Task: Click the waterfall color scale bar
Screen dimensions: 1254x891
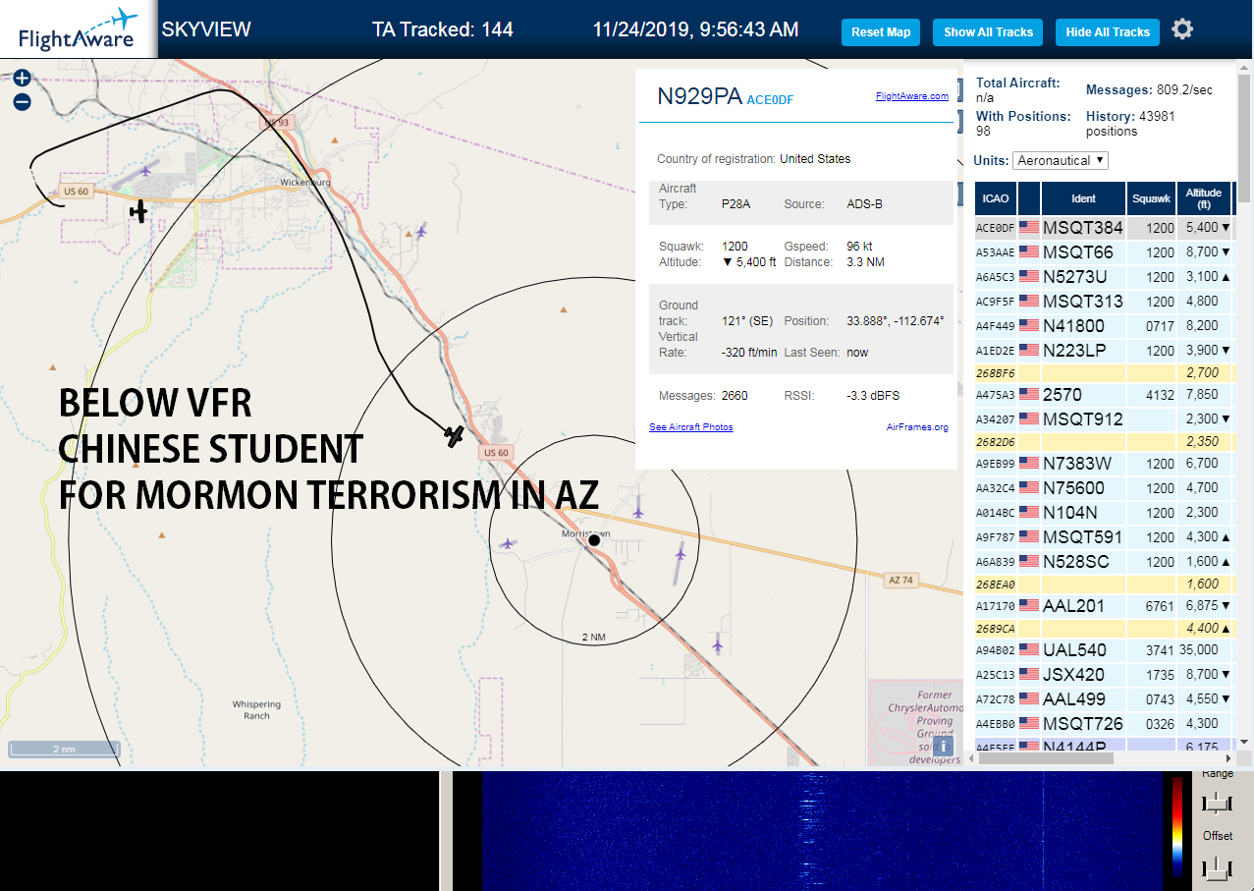Action: [1176, 825]
